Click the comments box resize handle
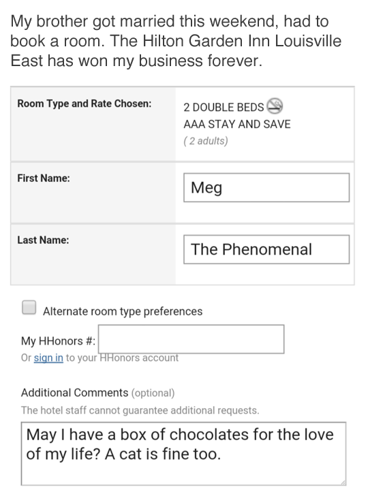Screen dimensions: 368x498 (x=343, y=482)
